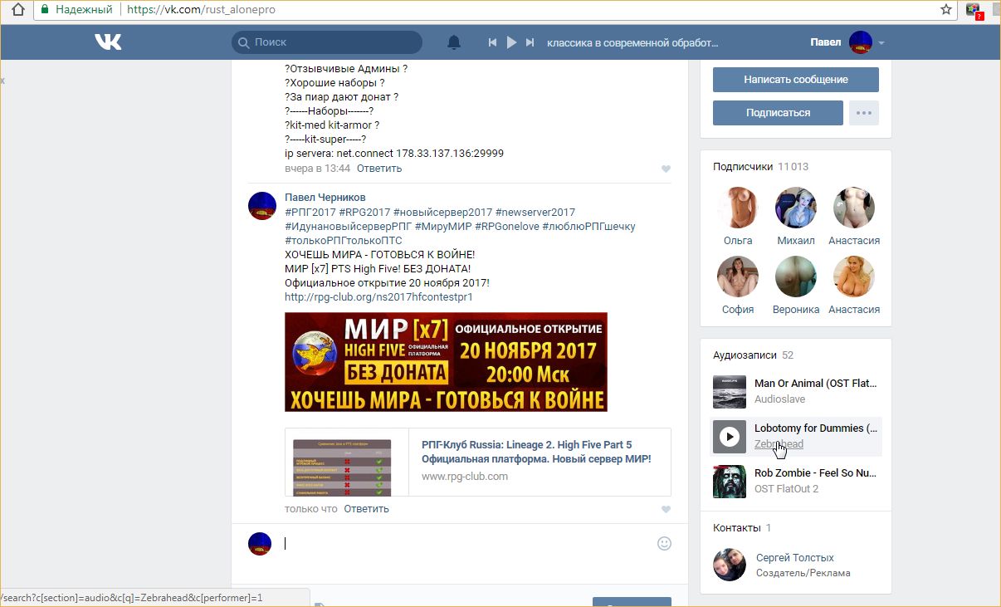Click the address bar URL
This screenshot has height=607, width=1001.
click(x=201, y=10)
